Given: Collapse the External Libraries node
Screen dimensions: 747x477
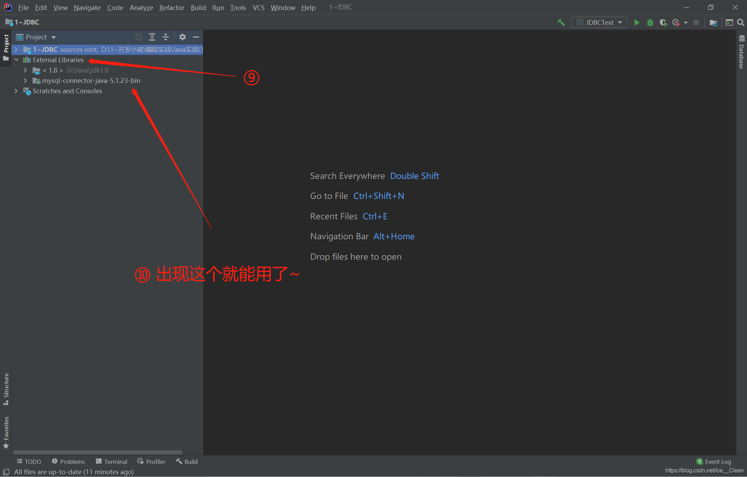Looking at the screenshot, I should (x=16, y=60).
